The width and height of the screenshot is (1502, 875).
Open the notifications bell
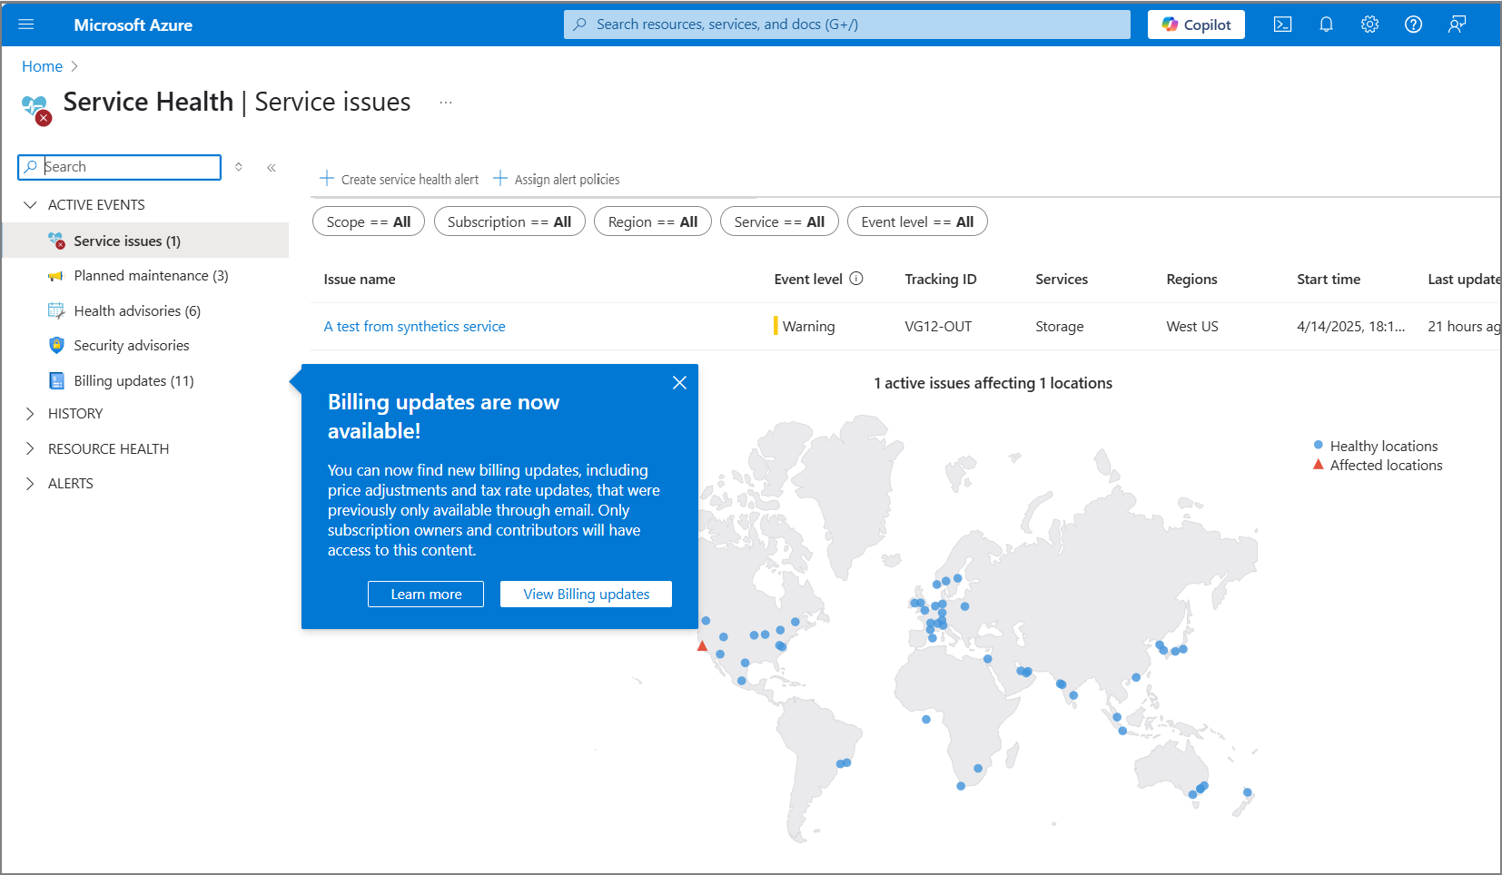[1326, 25]
